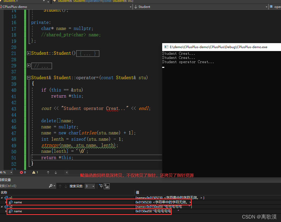Open the search options dropdown arrow beside magnifier

pyautogui.click(x=54, y=186)
